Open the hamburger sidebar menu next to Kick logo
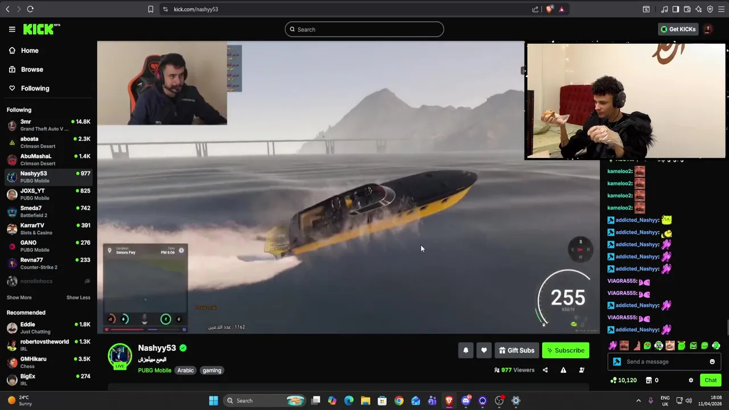 tap(12, 29)
